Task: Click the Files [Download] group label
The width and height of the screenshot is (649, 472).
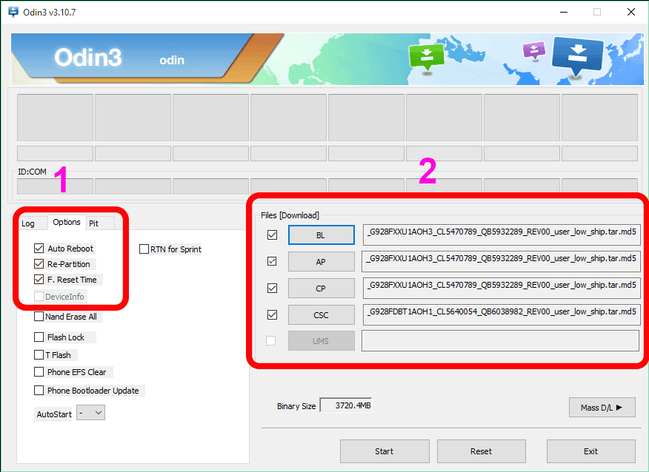Action: pyautogui.click(x=290, y=215)
